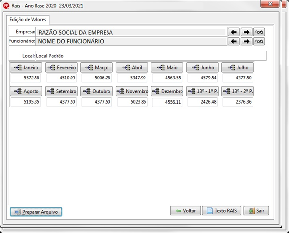
Task: Open Setembro details button
Action: (62, 91)
